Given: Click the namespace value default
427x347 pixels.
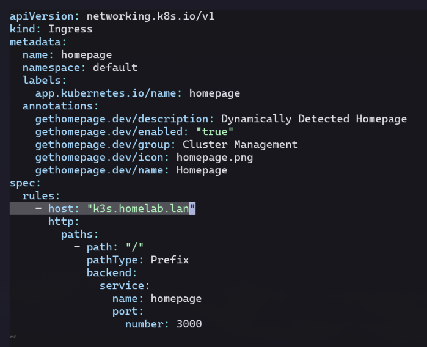Looking at the screenshot, I should click(x=115, y=67).
